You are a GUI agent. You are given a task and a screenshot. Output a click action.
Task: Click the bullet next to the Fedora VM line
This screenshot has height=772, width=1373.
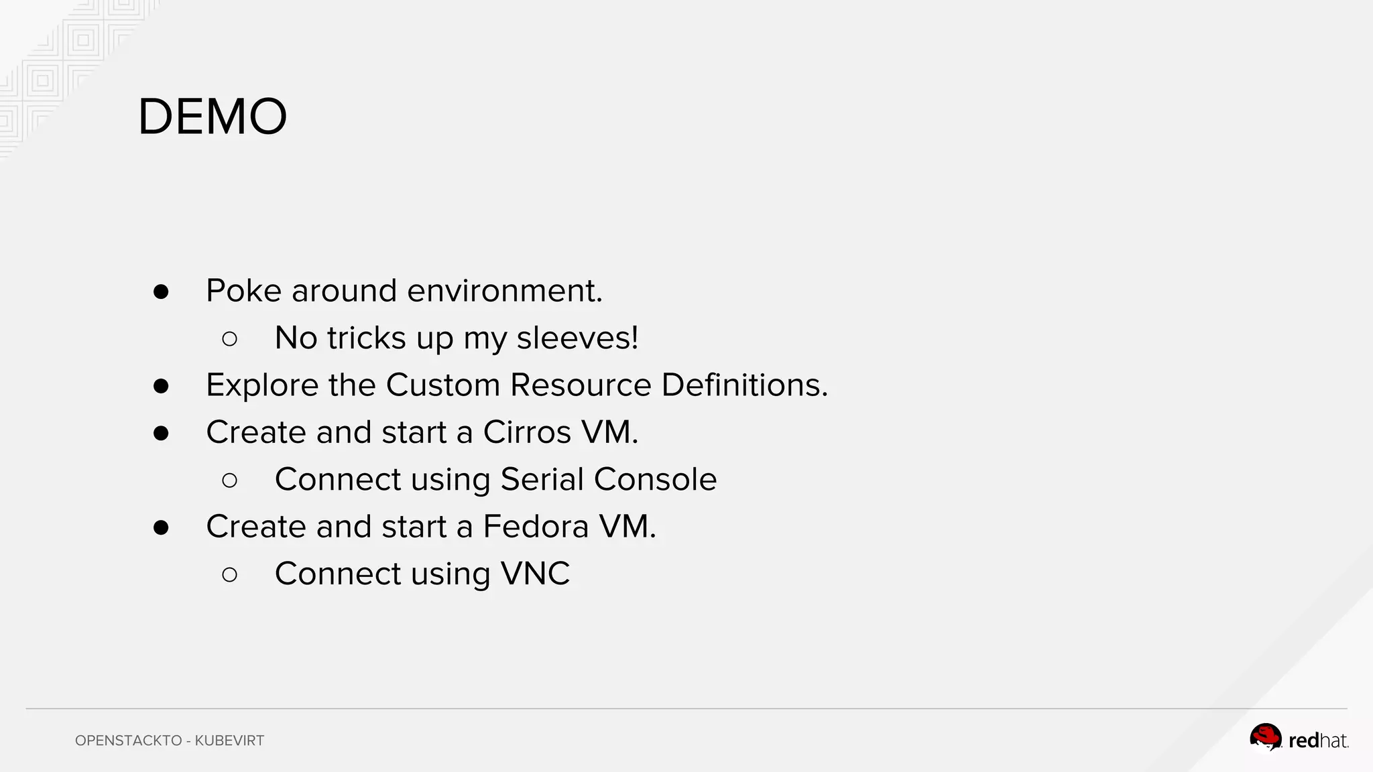tap(161, 527)
